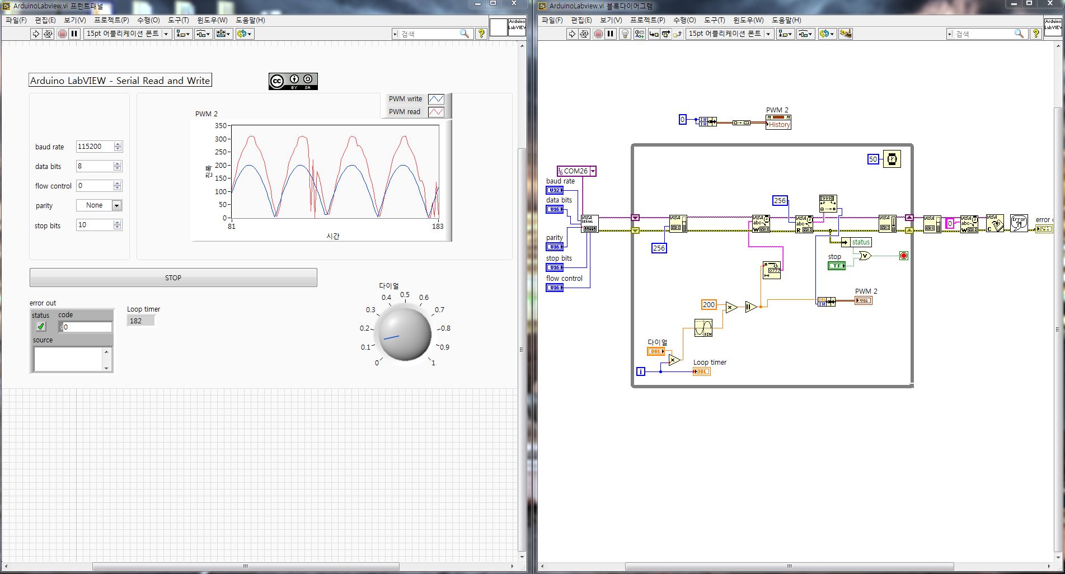
Task: Select the Sine function node
Action: click(x=703, y=328)
